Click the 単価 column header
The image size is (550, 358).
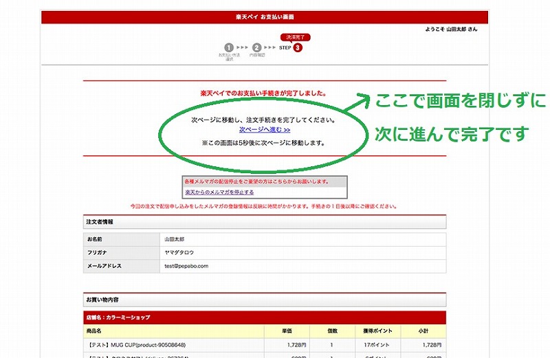(287, 331)
